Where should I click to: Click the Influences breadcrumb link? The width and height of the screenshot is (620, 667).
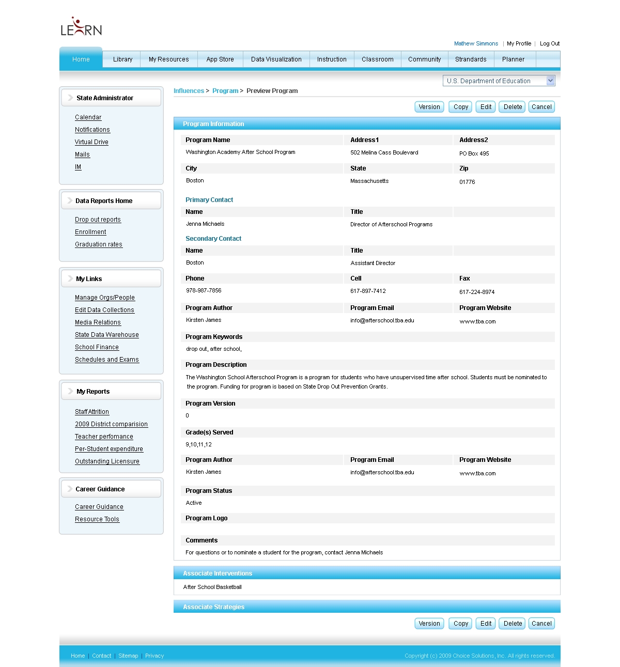tap(189, 91)
